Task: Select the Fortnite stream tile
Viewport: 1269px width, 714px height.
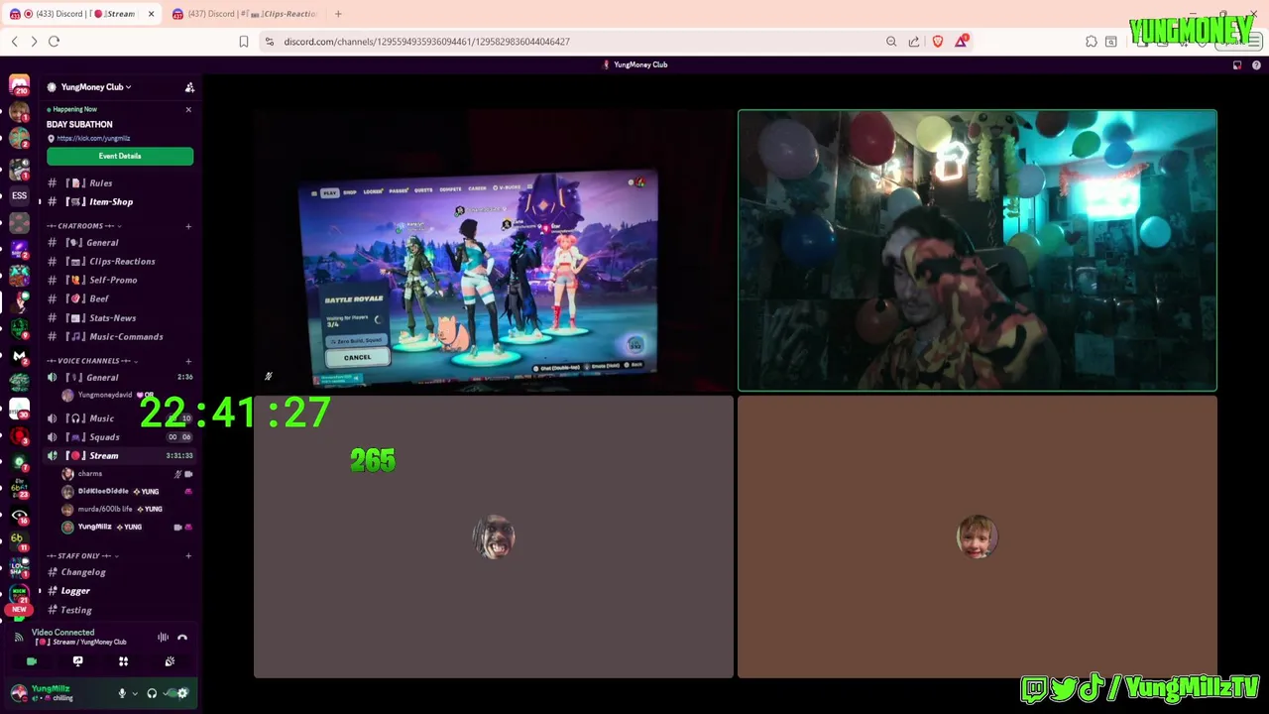Action: point(494,251)
